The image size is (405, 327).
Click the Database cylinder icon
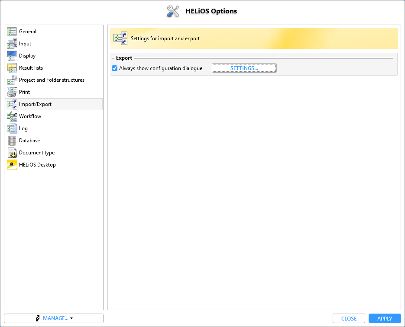(12, 141)
